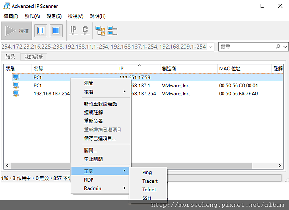The height and width of the screenshot is (210, 289).
Task: Click the pause scan toolbar icon
Action: pyautogui.click(x=40, y=31)
